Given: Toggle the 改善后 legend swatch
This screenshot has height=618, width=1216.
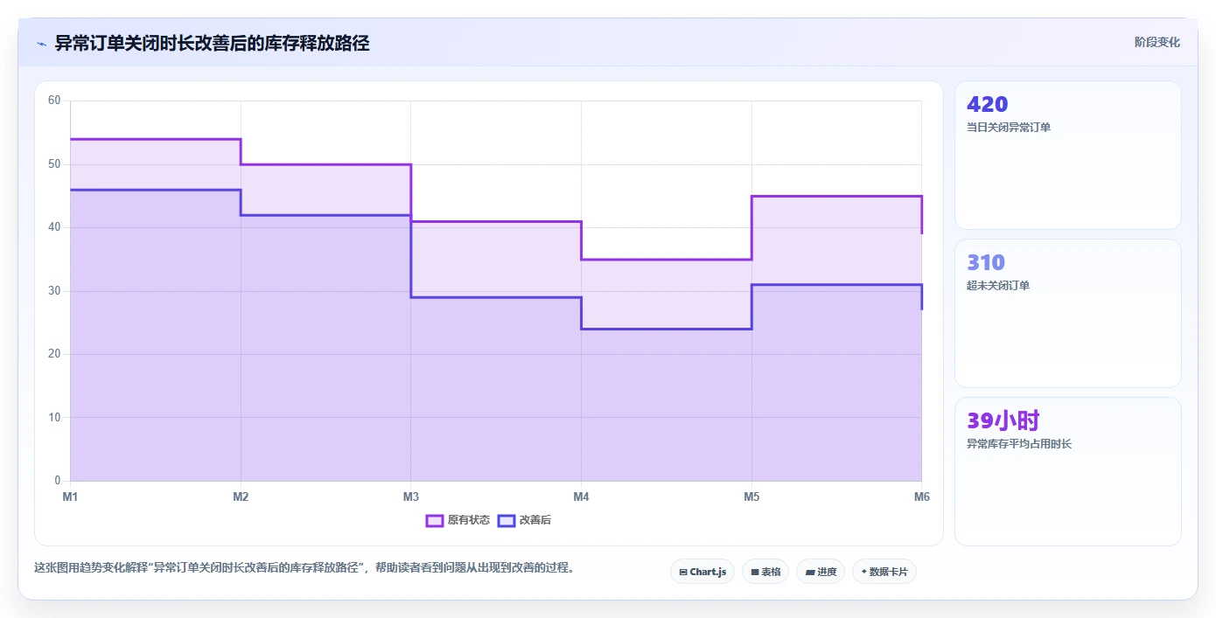Looking at the screenshot, I should coord(506,520).
